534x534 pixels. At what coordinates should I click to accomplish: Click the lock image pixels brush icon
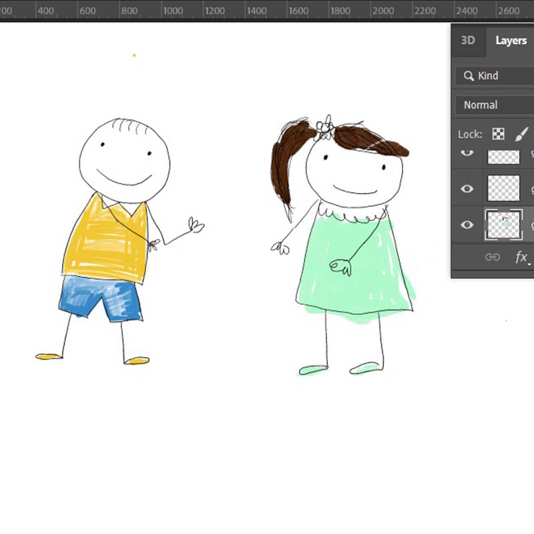point(521,134)
